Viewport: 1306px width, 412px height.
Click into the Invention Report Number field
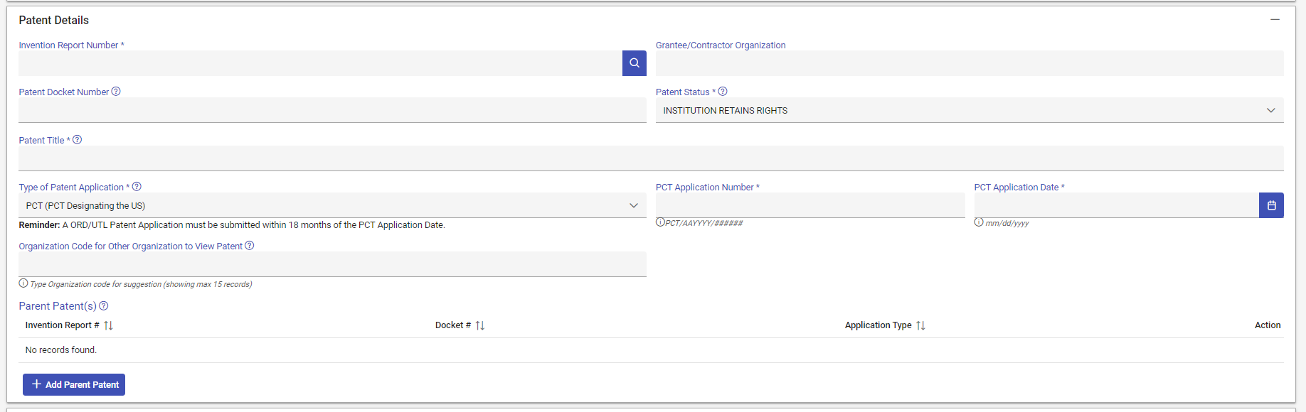pyautogui.click(x=320, y=63)
